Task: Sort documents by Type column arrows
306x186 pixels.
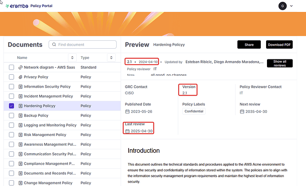Action: [111, 58]
